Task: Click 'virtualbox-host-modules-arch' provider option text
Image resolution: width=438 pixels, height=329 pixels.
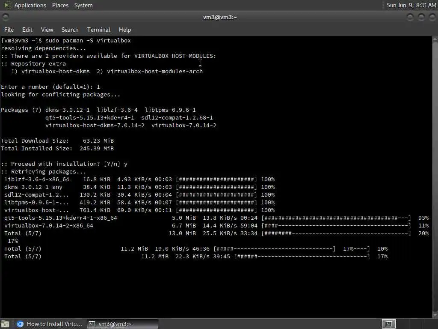Action: coord(155,72)
